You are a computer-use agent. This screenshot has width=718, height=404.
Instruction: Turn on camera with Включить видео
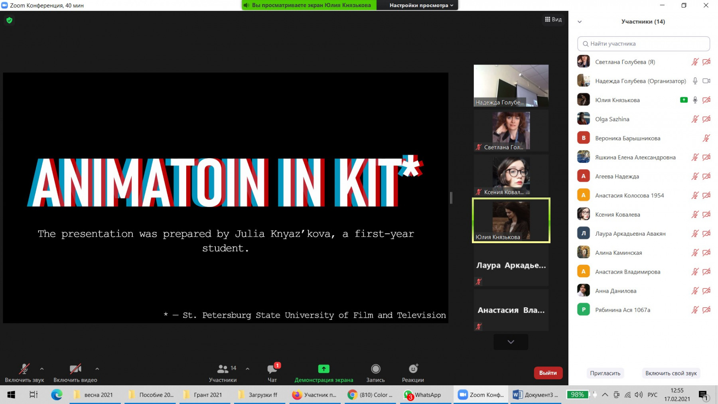point(75,369)
